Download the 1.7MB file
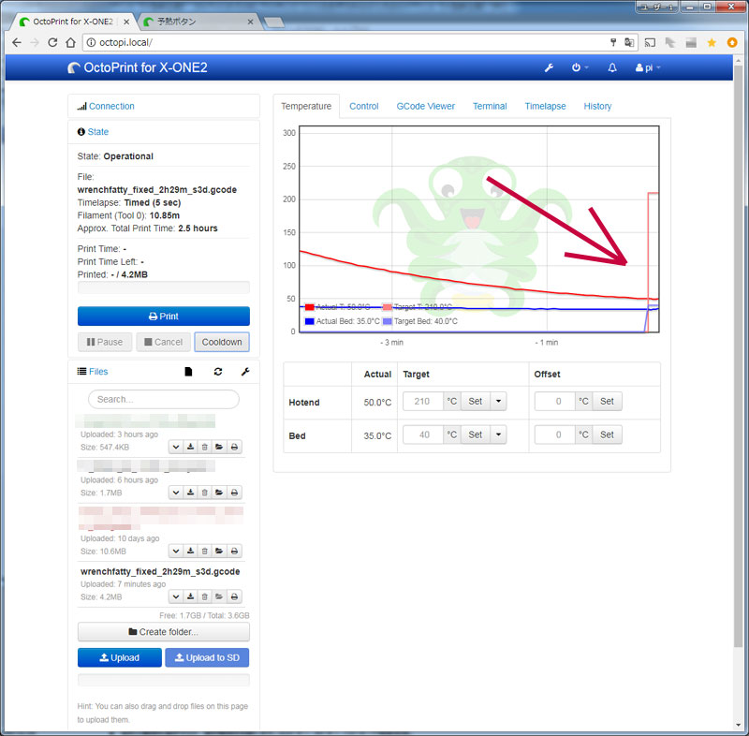 (x=190, y=493)
